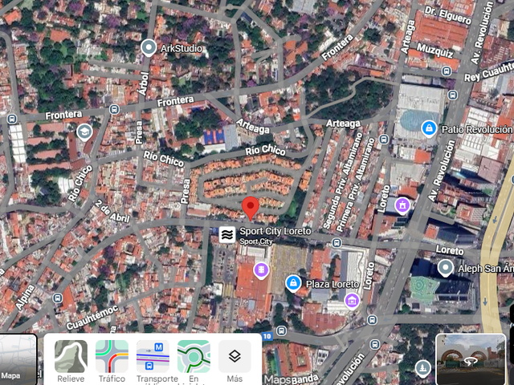
Task: Open the Patio Revolución shopping bag icon
Action: pos(429,128)
